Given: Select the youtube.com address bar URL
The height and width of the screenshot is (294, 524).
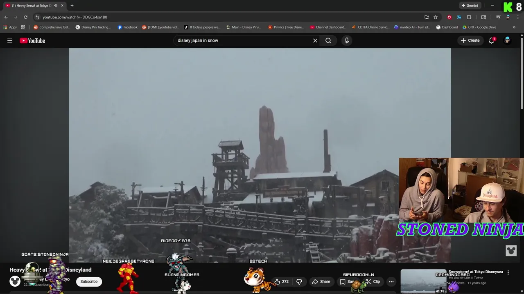Looking at the screenshot, I should (x=75, y=17).
